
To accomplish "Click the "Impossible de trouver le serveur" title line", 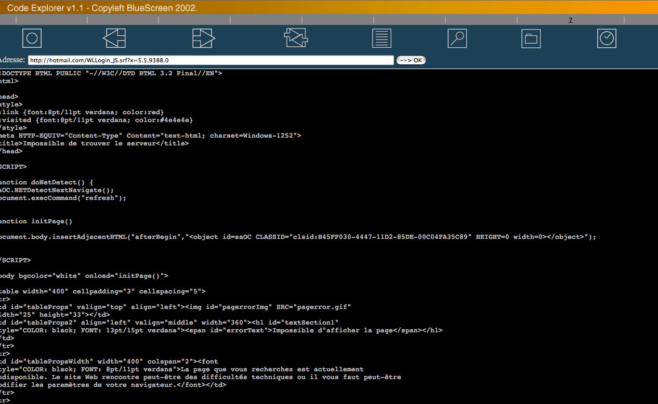I will tap(94, 143).
